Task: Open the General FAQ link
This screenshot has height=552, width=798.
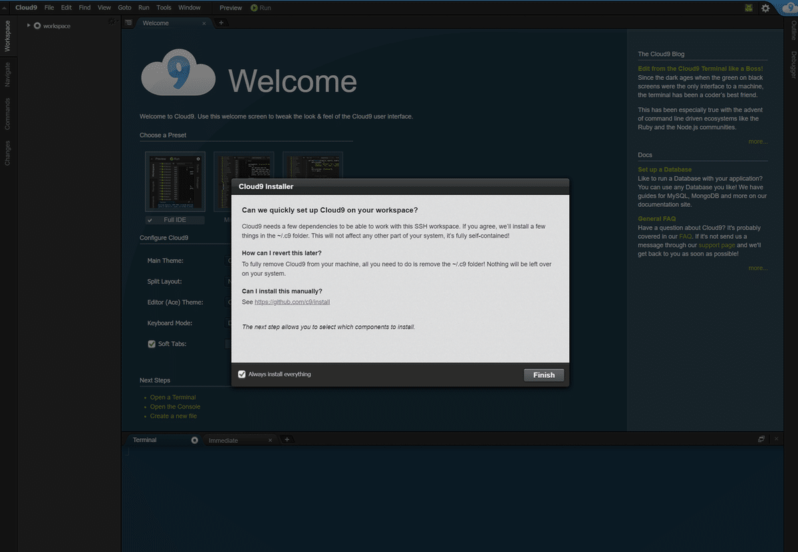Action: [656, 219]
